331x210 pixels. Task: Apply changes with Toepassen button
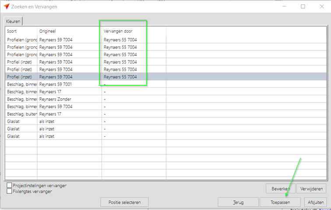pos(280,202)
